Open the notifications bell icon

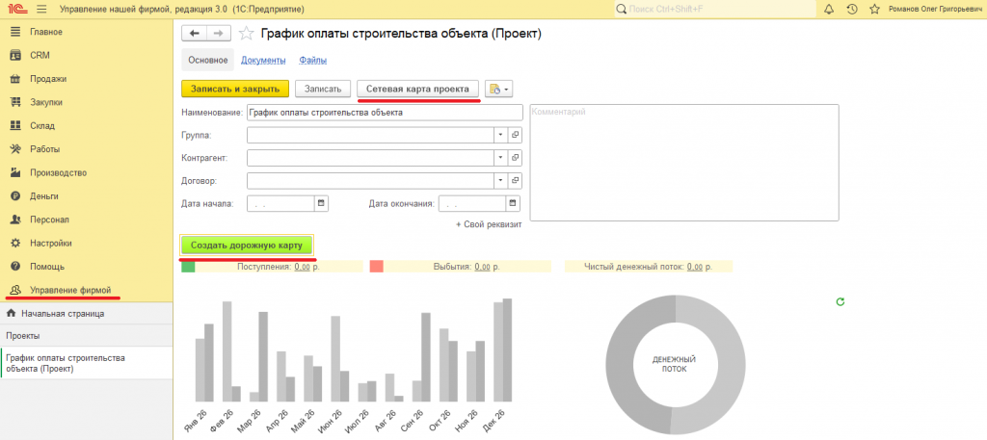(828, 10)
